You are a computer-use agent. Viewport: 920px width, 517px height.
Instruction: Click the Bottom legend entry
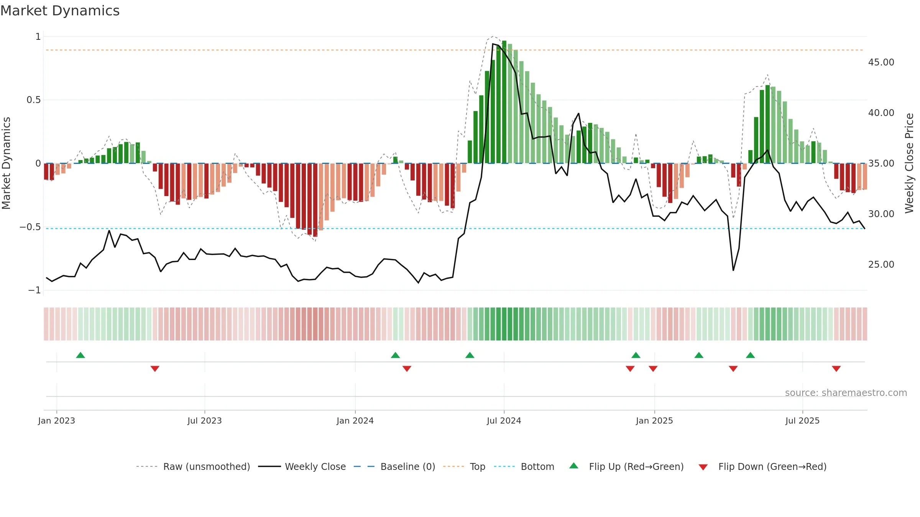[x=524, y=466]
